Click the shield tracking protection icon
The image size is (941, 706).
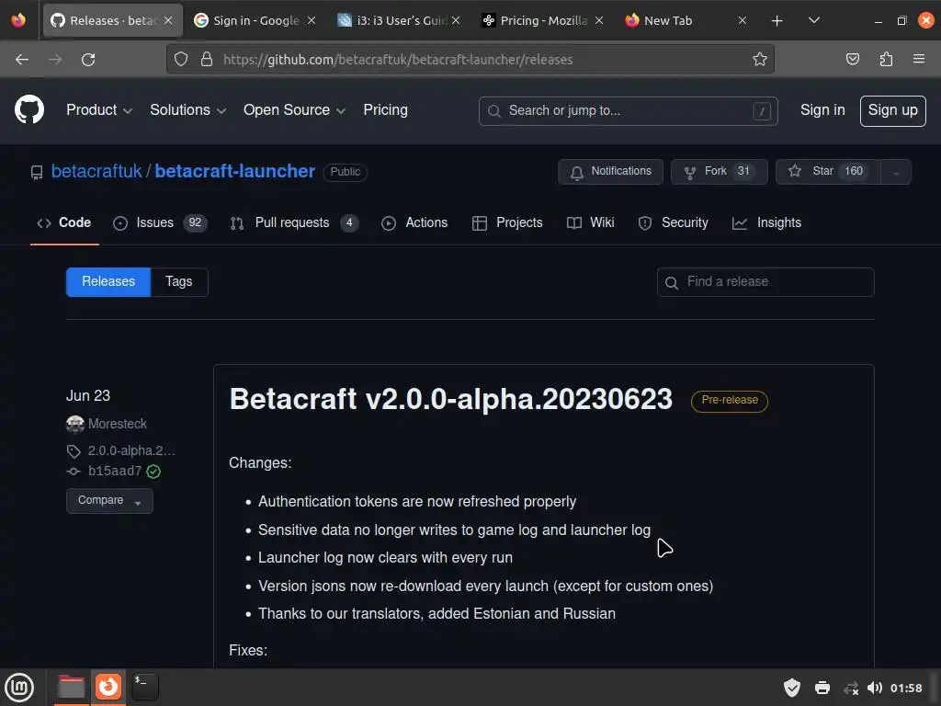click(x=181, y=59)
